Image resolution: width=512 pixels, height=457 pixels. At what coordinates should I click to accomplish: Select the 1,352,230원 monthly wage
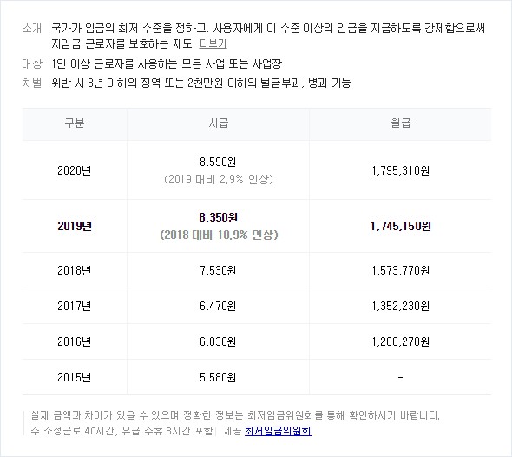point(400,306)
